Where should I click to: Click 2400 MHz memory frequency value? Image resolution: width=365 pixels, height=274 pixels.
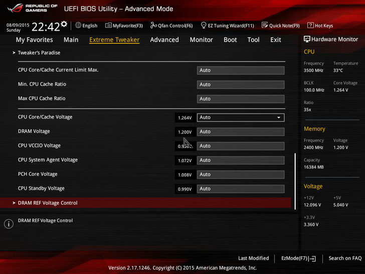point(313,148)
